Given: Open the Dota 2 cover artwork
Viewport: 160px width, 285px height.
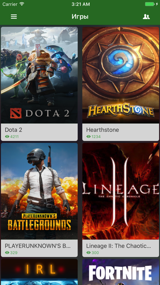Looking at the screenshot, I should 39,75.
